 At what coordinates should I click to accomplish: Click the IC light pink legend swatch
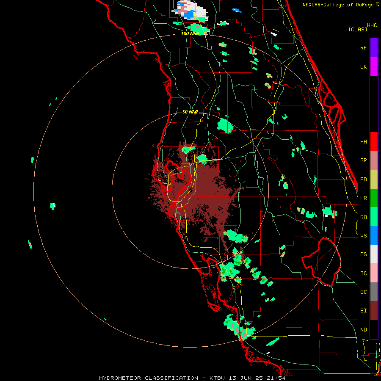click(374, 273)
